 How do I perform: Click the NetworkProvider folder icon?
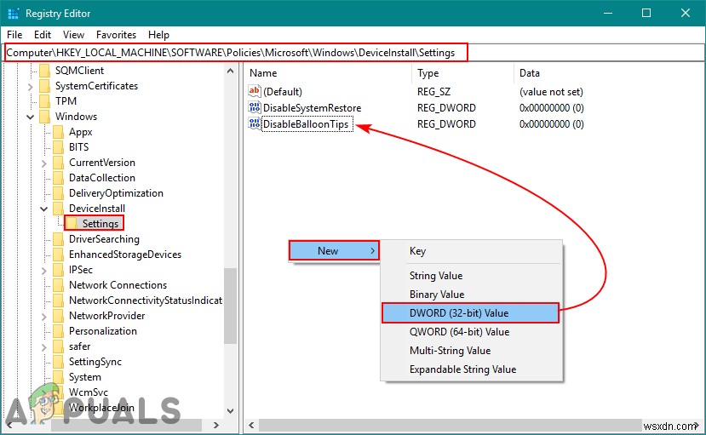coord(58,315)
